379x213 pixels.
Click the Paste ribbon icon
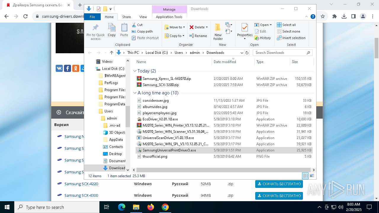pyautogui.click(x=124, y=30)
